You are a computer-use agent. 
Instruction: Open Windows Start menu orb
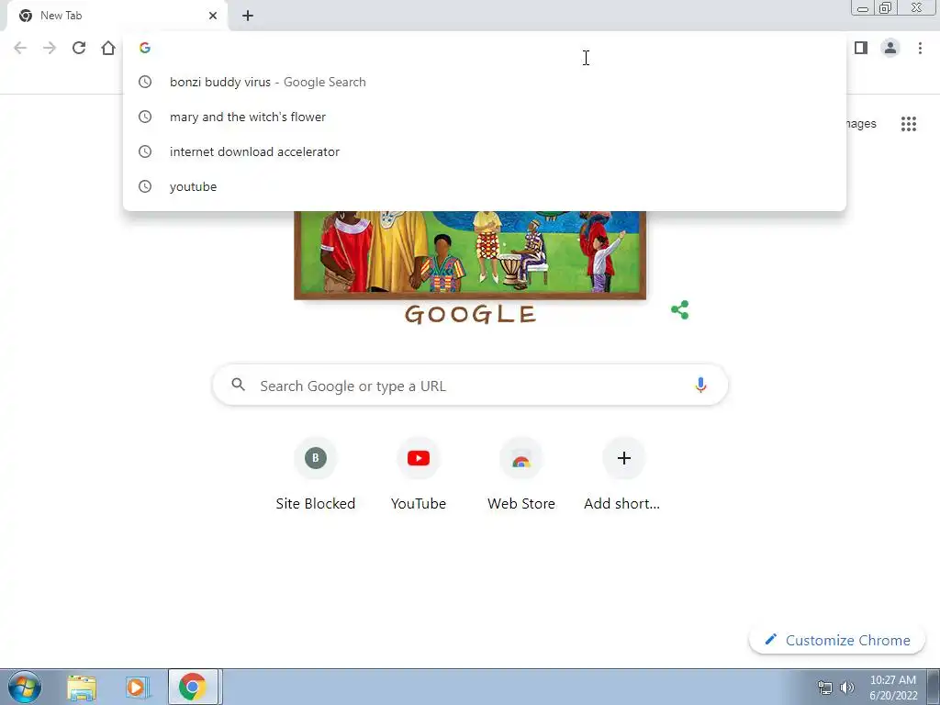[25, 687]
